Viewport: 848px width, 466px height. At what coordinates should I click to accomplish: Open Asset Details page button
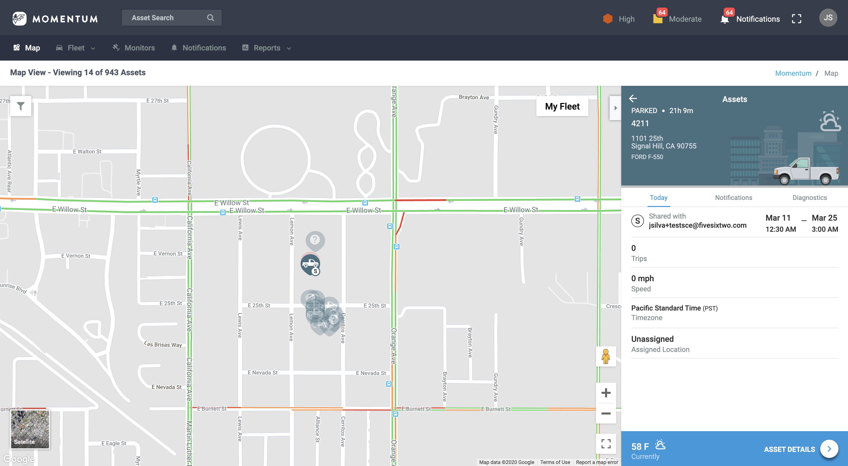click(829, 449)
